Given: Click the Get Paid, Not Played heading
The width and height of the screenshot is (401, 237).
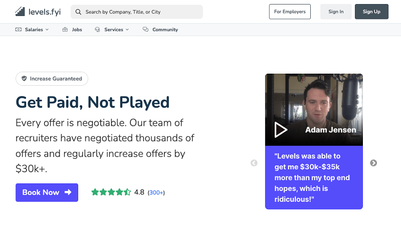Looking at the screenshot, I should [x=93, y=102].
